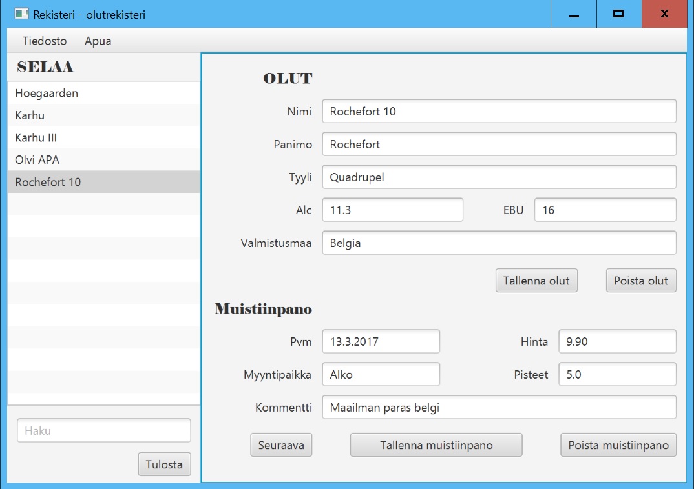Click the Panimo field with Rochefort
Screen dimensions: 694x489
click(499, 144)
